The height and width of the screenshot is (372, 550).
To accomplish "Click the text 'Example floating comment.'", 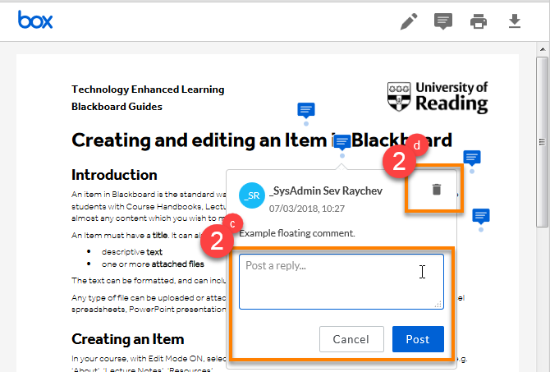I will [x=297, y=233].
